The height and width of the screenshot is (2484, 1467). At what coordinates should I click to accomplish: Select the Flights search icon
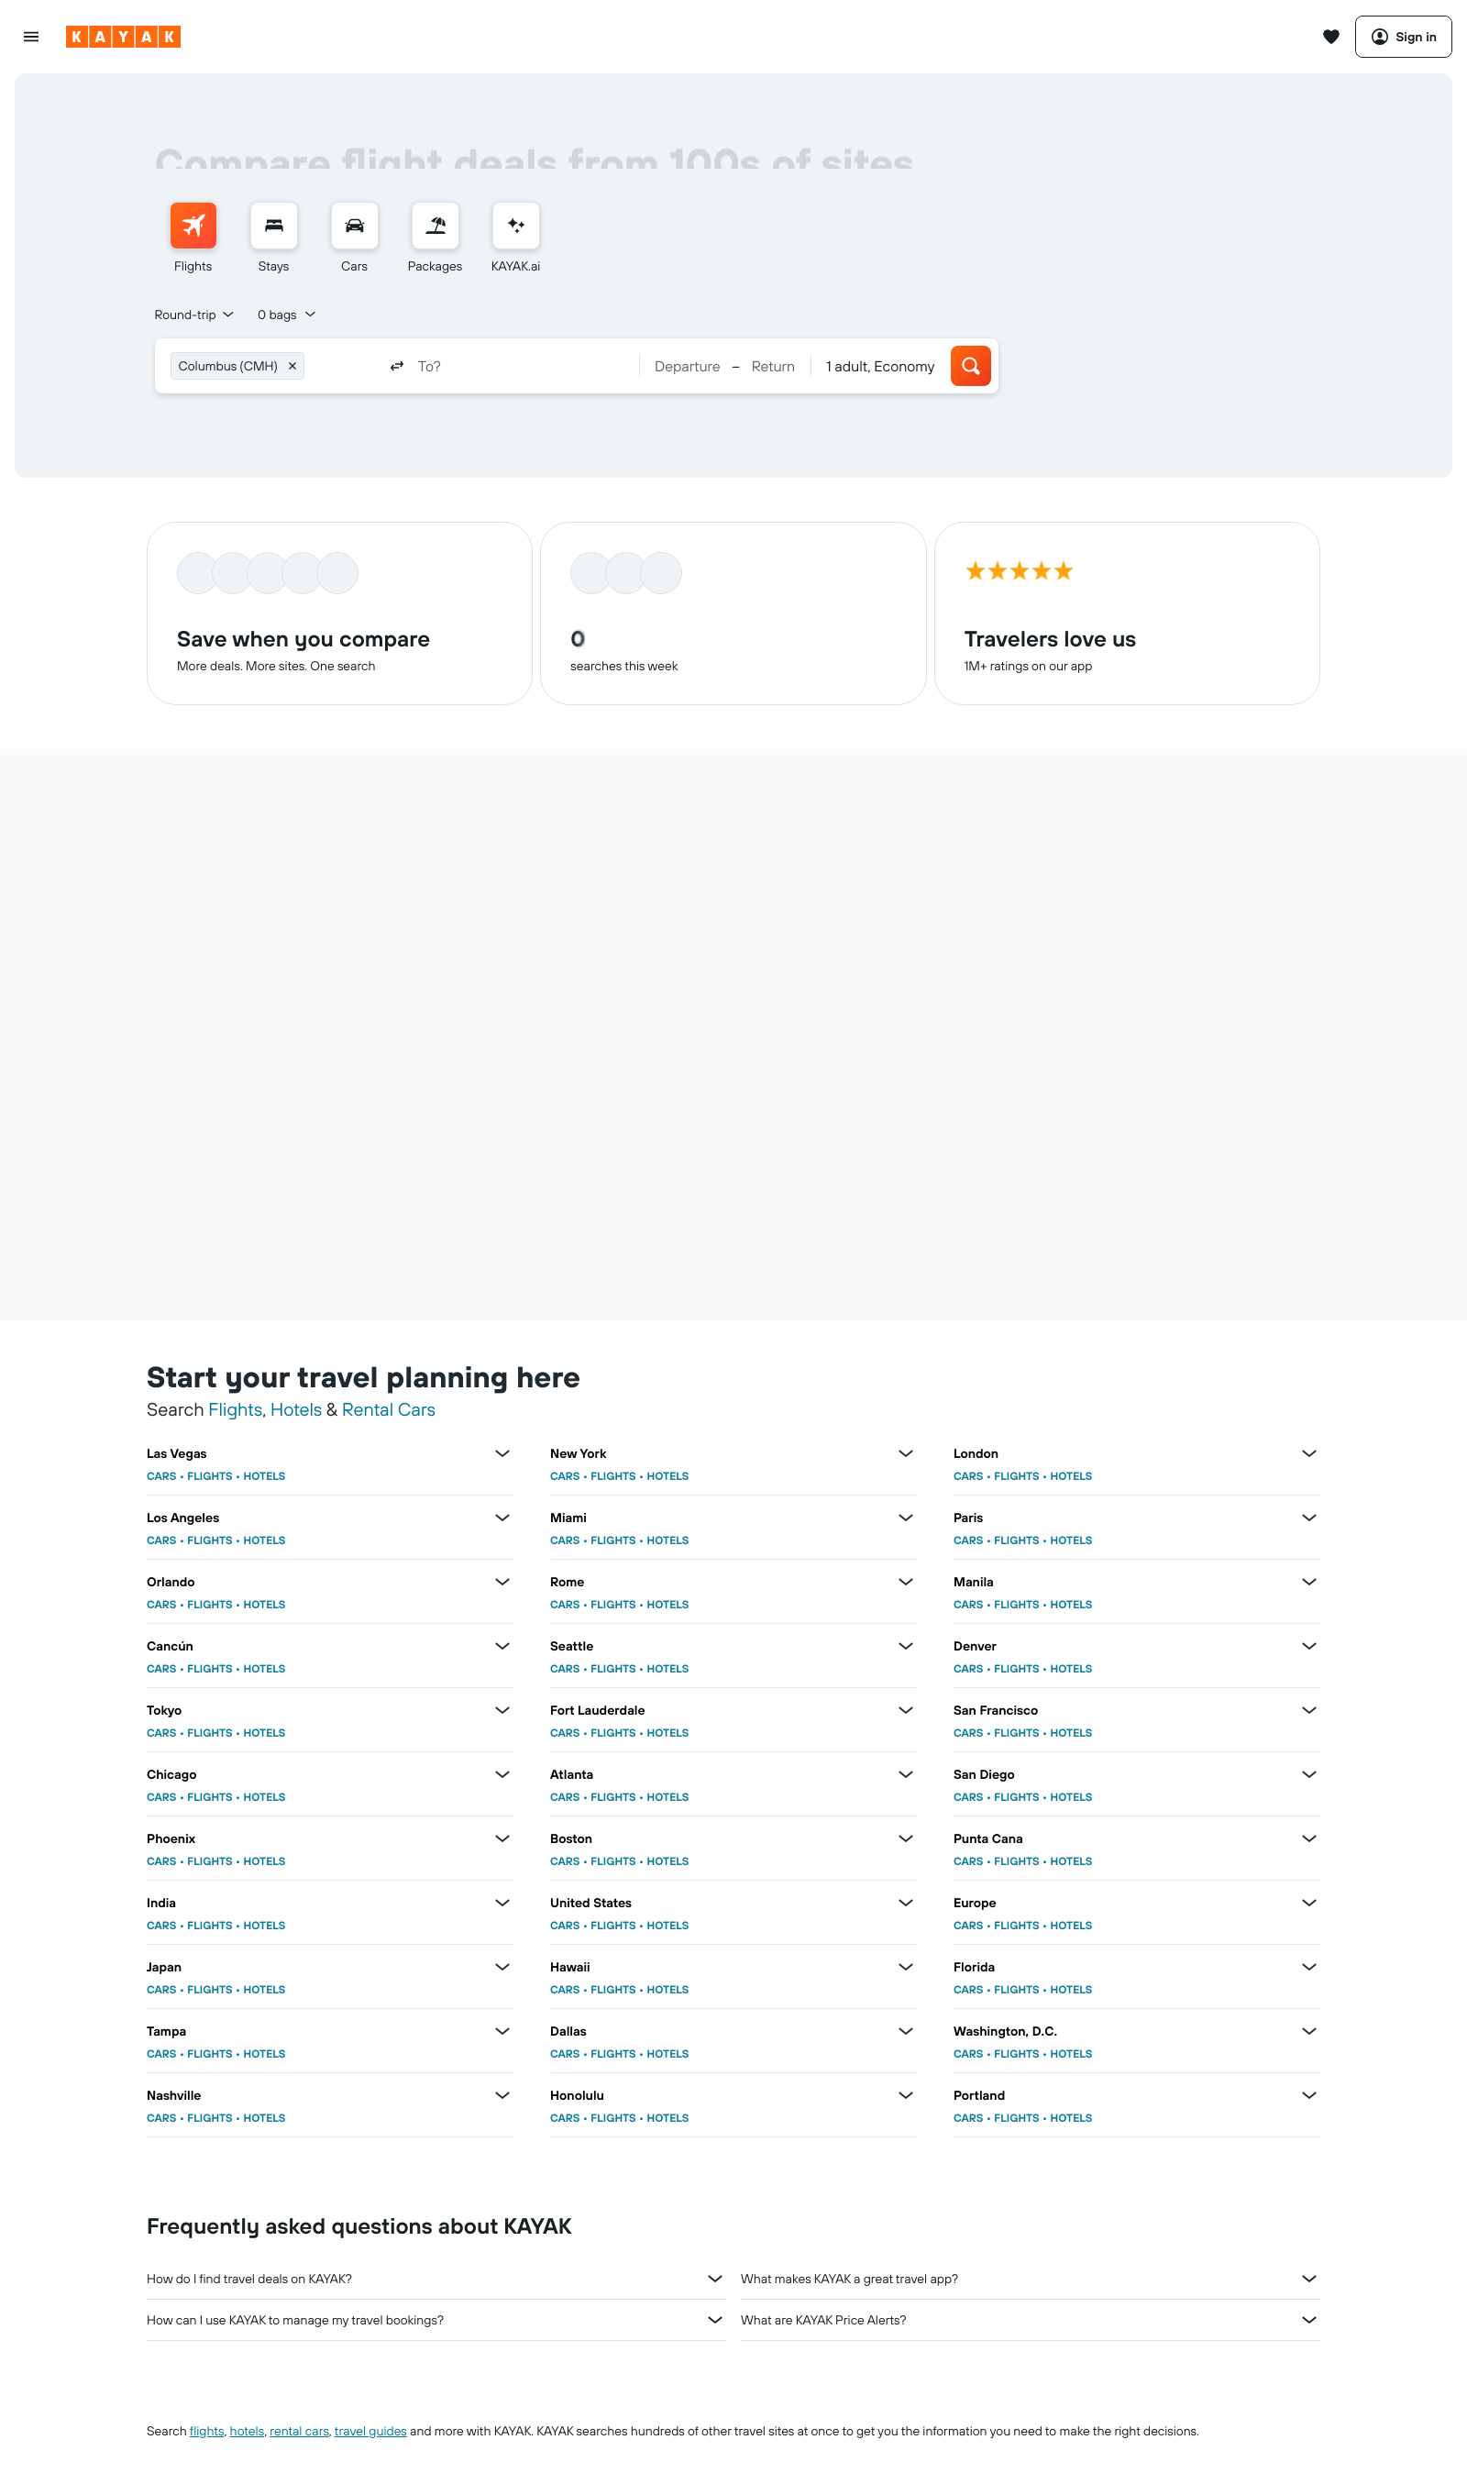[193, 226]
